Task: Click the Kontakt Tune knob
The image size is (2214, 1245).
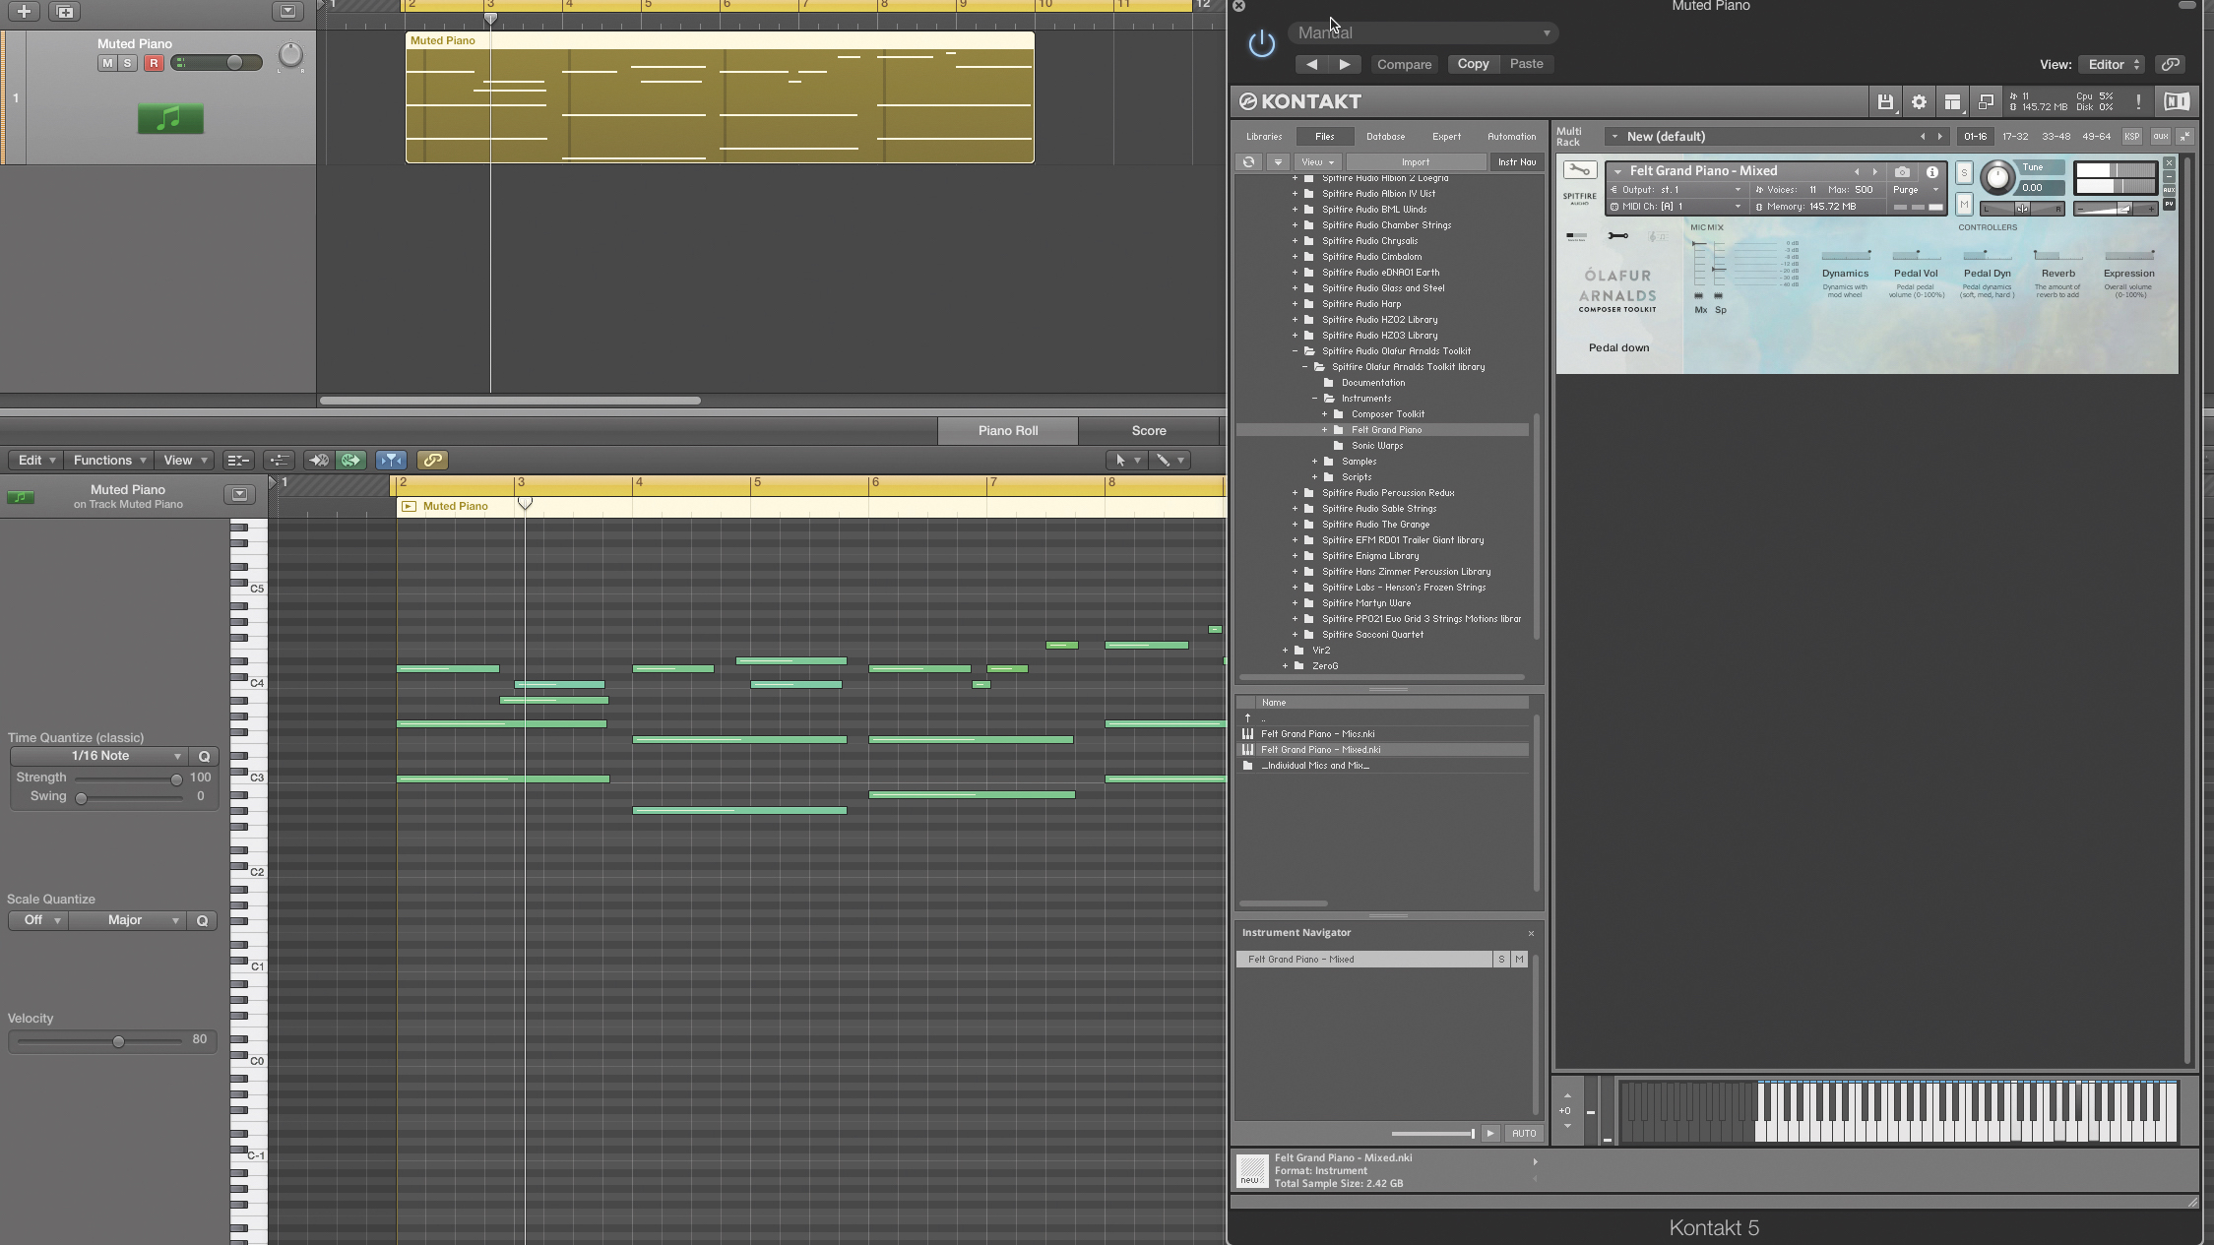Action: point(1997,177)
